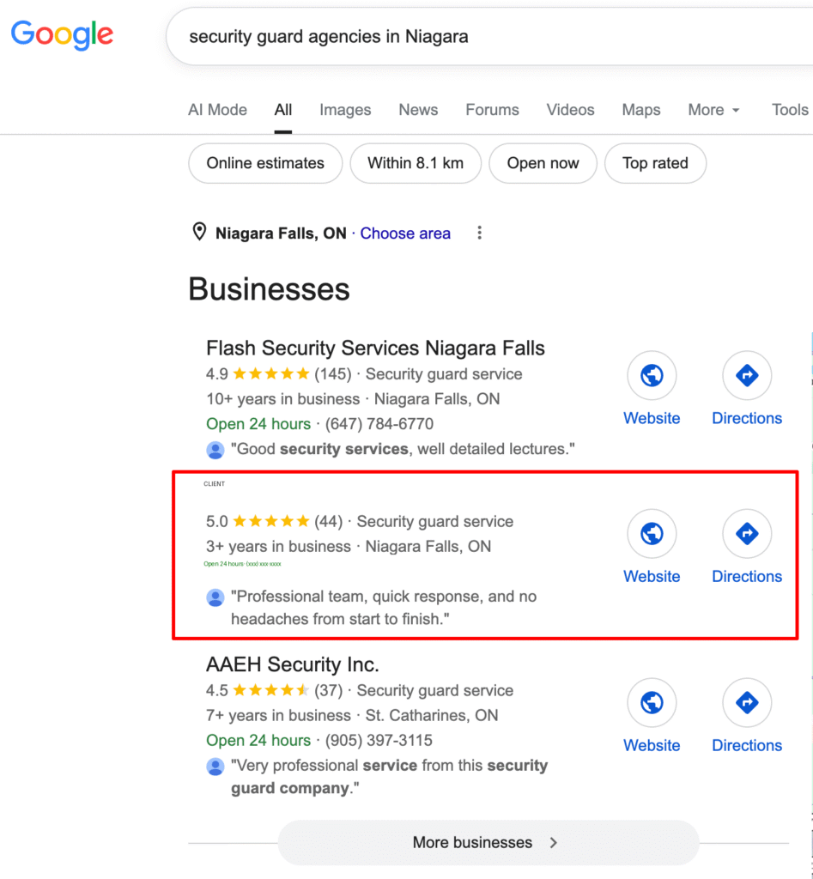Go to the Google logo homepage
Image resolution: width=813 pixels, height=879 pixels.
pos(62,34)
